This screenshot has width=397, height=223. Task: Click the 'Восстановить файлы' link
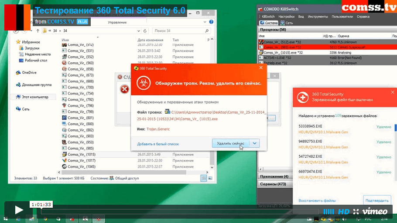[317, 200]
